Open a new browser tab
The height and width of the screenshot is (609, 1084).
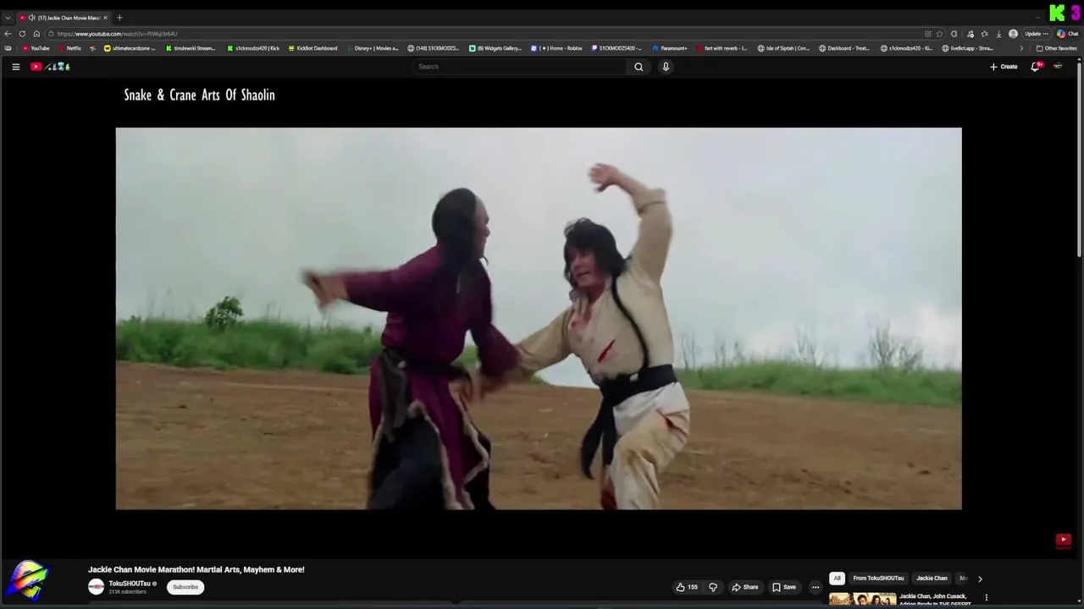click(119, 18)
